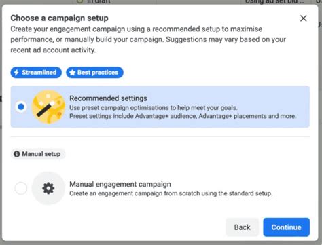322x245 pixels.
Task: Click the Continue button
Action: [286, 227]
